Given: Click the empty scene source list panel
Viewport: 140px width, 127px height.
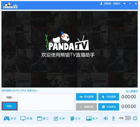Looking at the screenshot, I should (x=46, y=102).
